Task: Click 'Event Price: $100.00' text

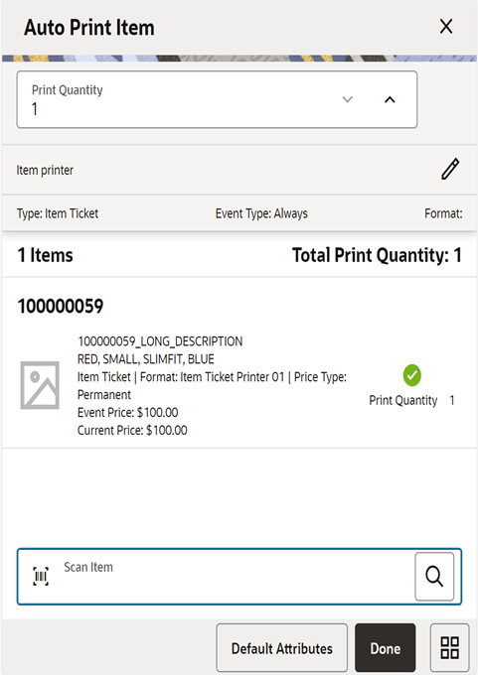Action: point(127,412)
